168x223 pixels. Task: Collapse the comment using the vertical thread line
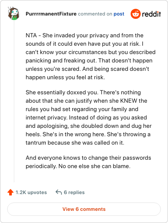(x=14, y=101)
